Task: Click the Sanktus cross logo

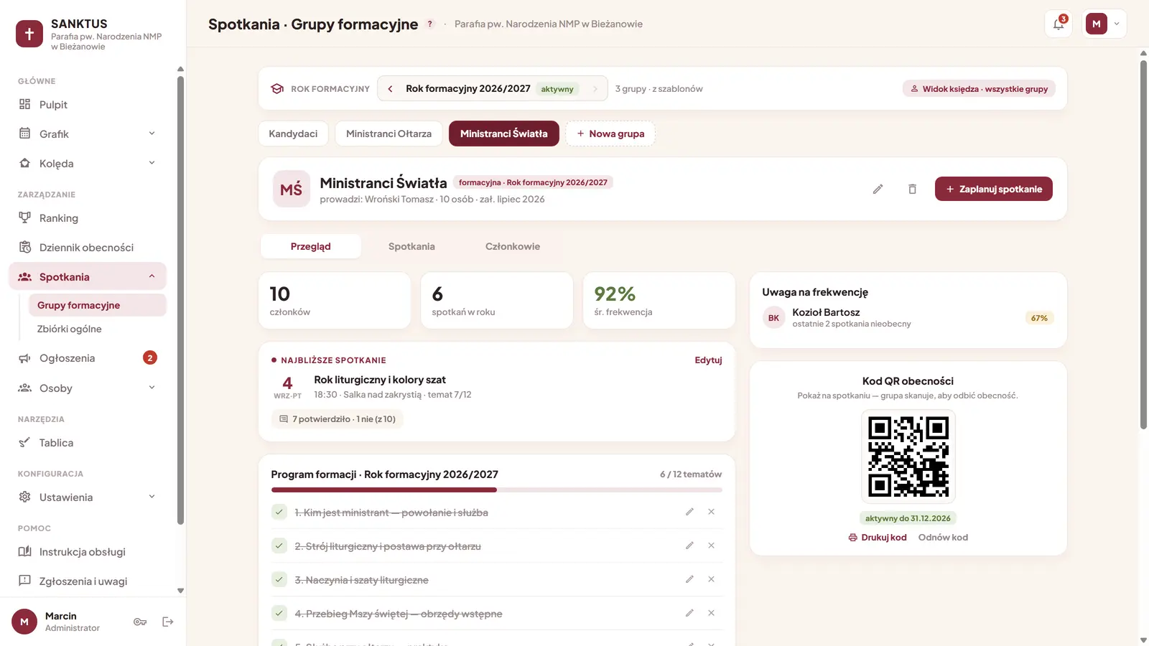Action: pyautogui.click(x=29, y=34)
